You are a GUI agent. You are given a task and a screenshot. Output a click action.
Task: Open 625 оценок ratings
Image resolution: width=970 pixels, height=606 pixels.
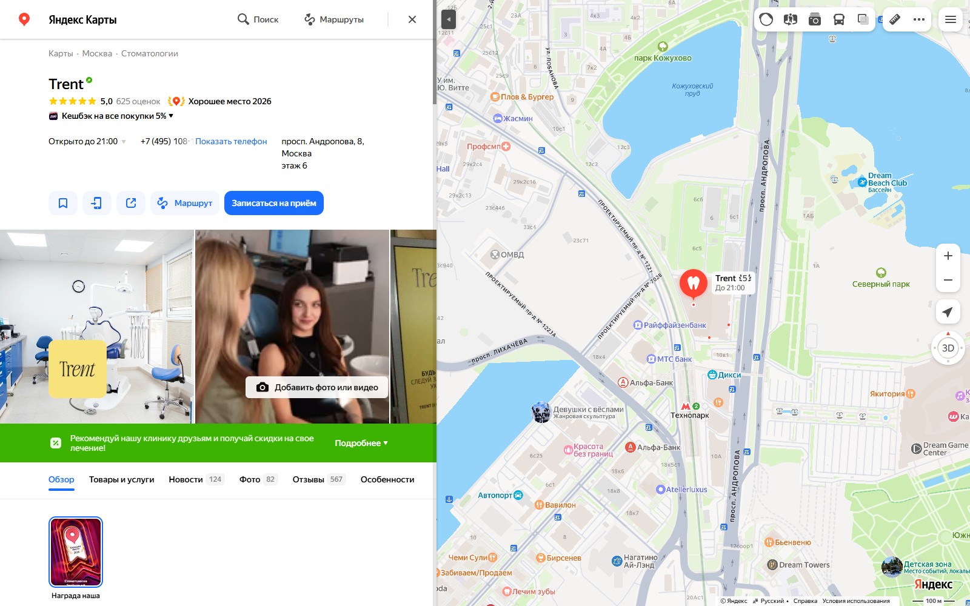tap(138, 101)
